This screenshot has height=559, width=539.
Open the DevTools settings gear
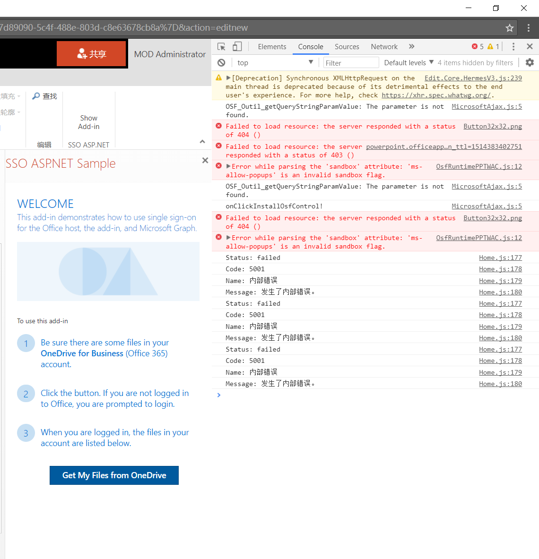point(529,62)
